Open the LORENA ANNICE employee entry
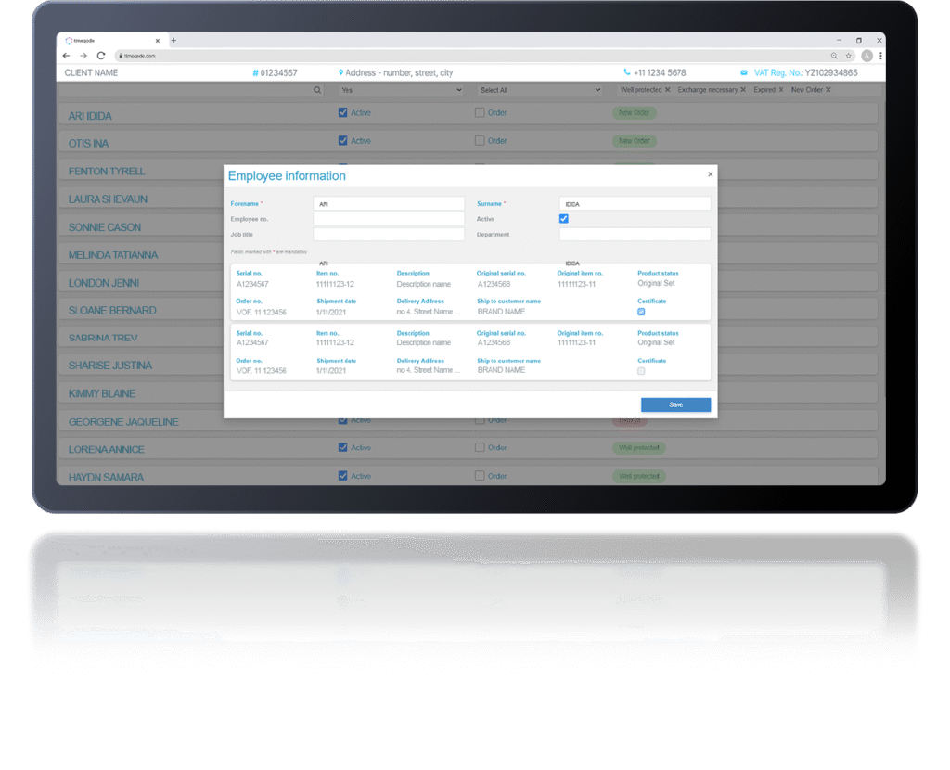Image resolution: width=950 pixels, height=770 pixels. pyautogui.click(x=107, y=449)
